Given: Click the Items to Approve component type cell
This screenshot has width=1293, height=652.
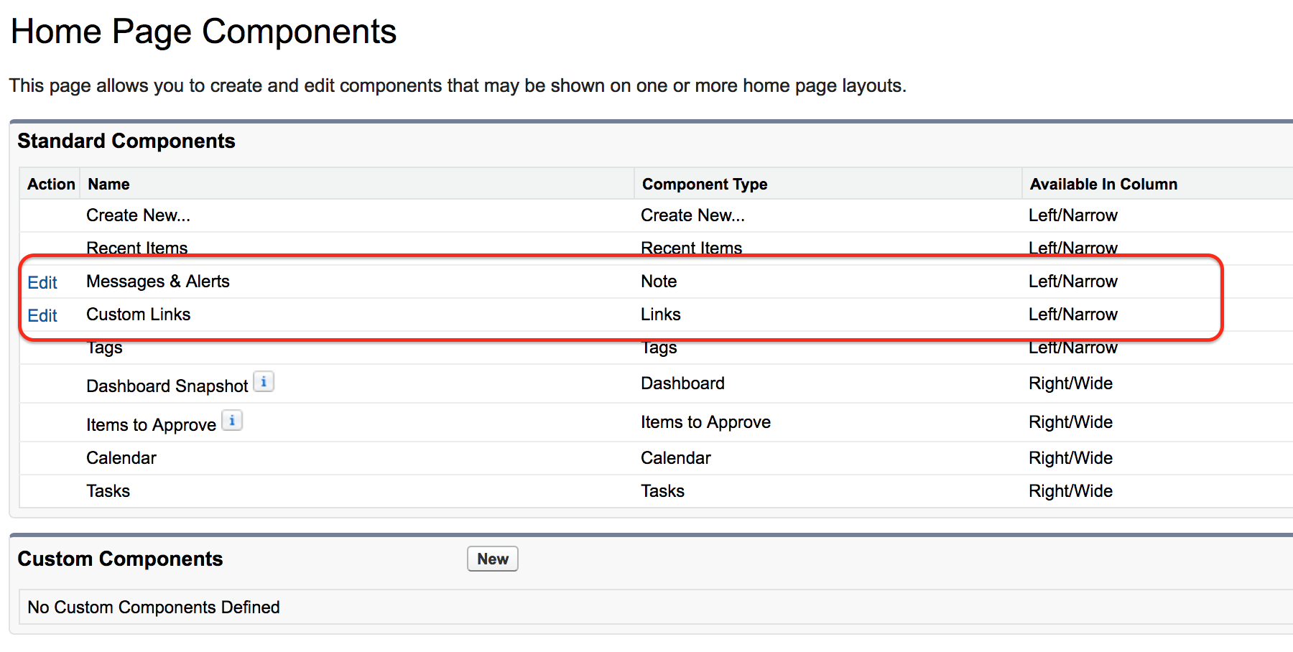Looking at the screenshot, I should pyautogui.click(x=705, y=422).
